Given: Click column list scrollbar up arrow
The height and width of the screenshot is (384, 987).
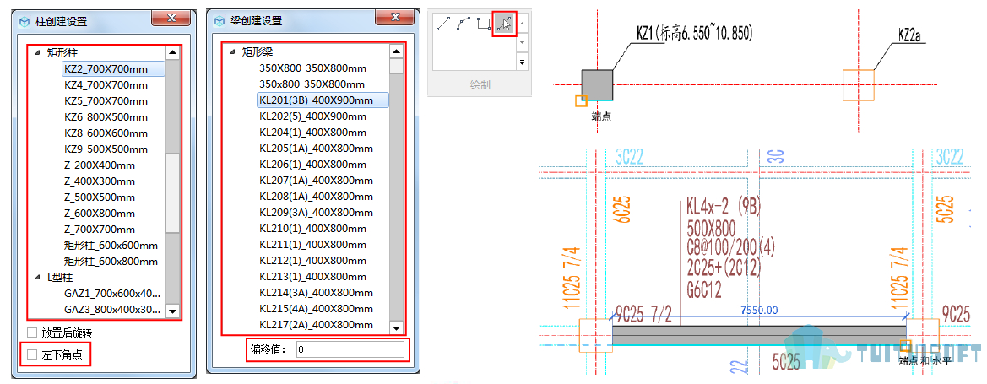Looking at the screenshot, I should point(172,53).
